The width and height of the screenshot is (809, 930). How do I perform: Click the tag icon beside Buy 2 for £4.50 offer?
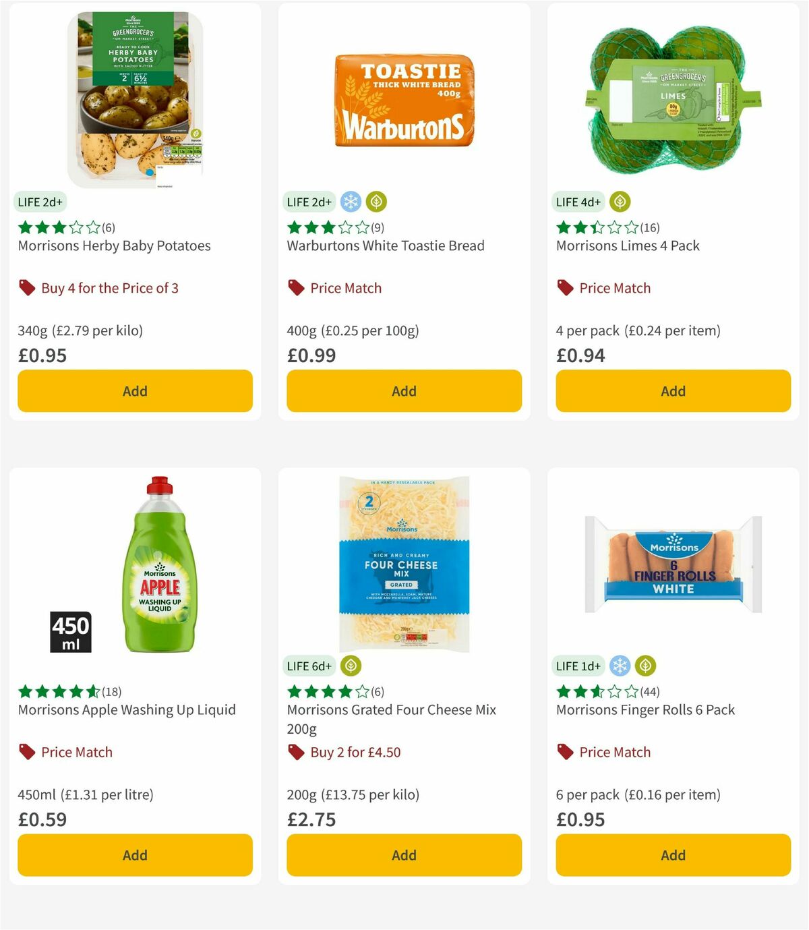pos(295,751)
